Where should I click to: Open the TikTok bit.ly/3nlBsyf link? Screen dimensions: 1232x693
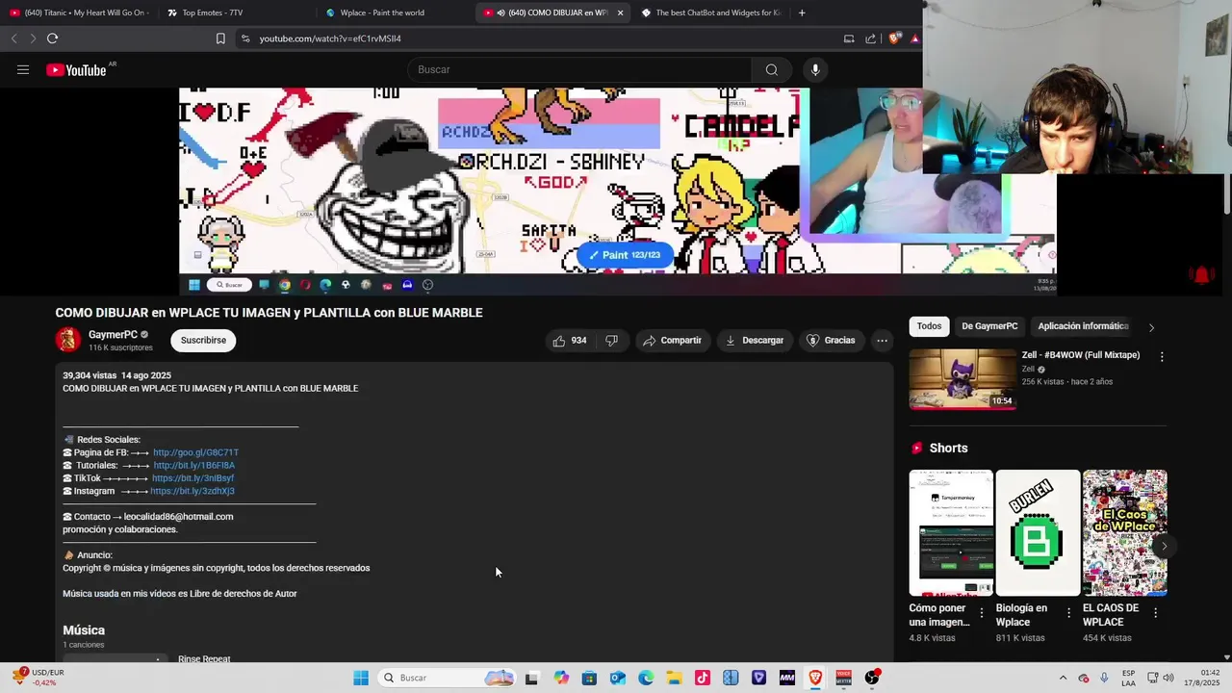[192, 478]
